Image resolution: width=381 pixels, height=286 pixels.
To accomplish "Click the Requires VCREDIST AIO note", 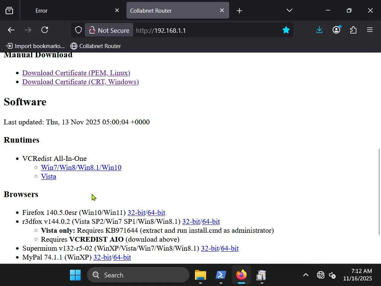I will [110, 239].
